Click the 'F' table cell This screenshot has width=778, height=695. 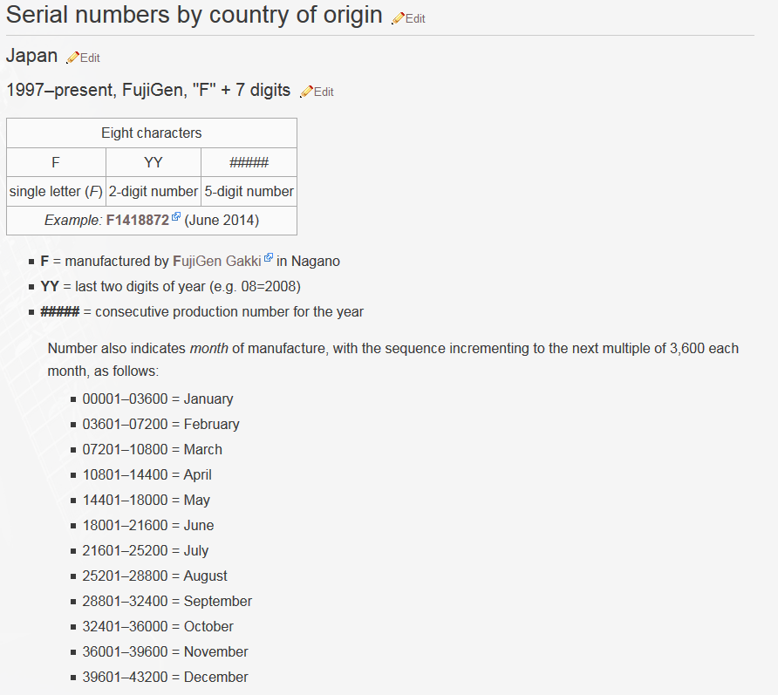pyautogui.click(x=56, y=162)
